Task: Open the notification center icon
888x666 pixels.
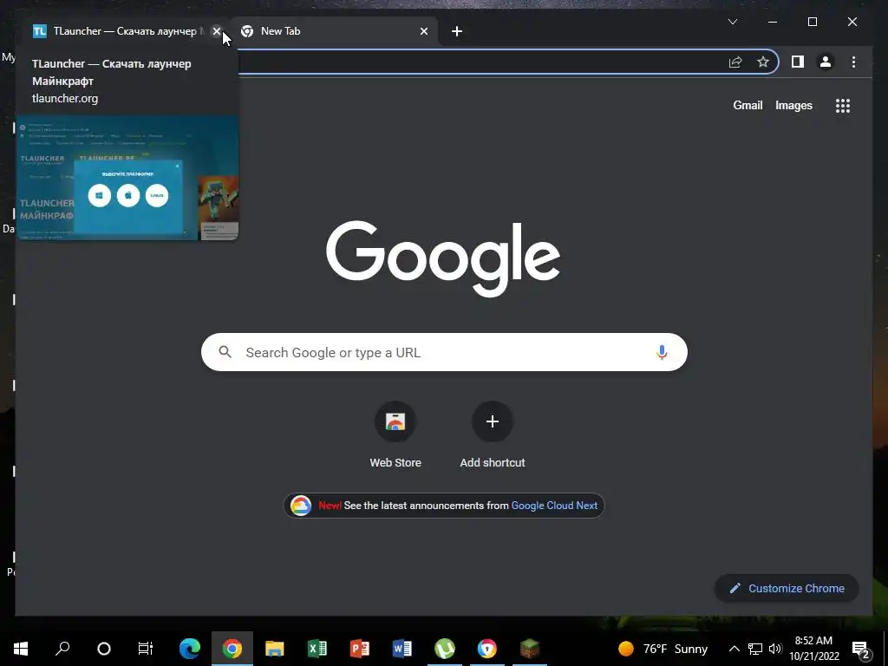Action: 861,650
